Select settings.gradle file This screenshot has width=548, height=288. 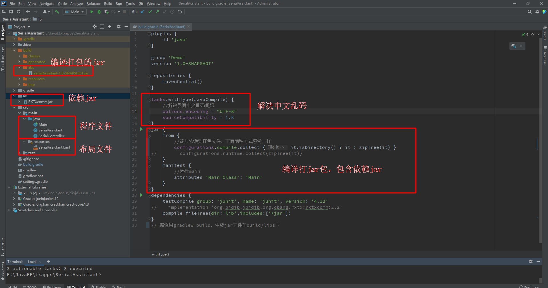(x=35, y=182)
